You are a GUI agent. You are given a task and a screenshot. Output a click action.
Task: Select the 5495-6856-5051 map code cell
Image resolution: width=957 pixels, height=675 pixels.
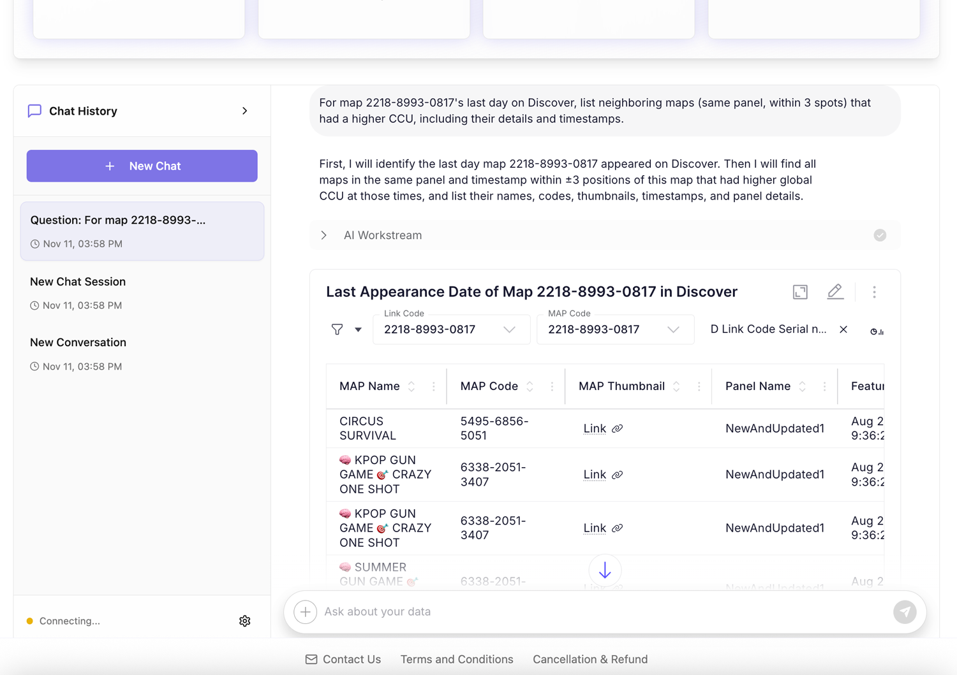[x=506, y=428]
